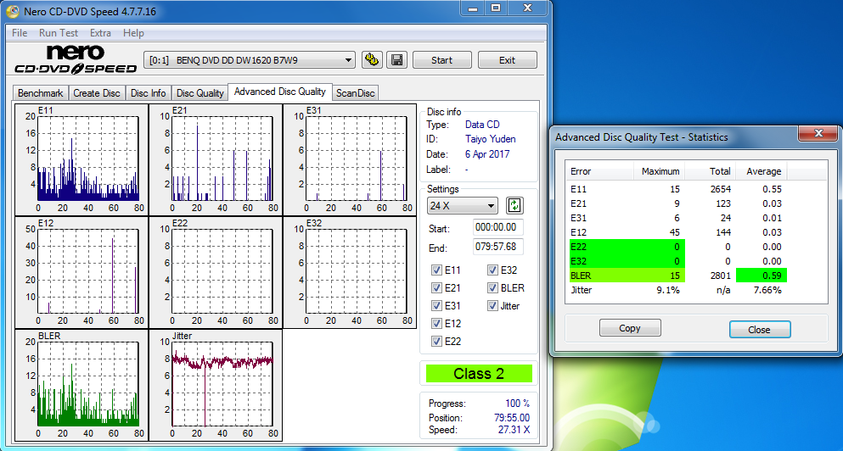
Task: Click the 6 Apr 2017 date value
Action: pyautogui.click(x=487, y=154)
